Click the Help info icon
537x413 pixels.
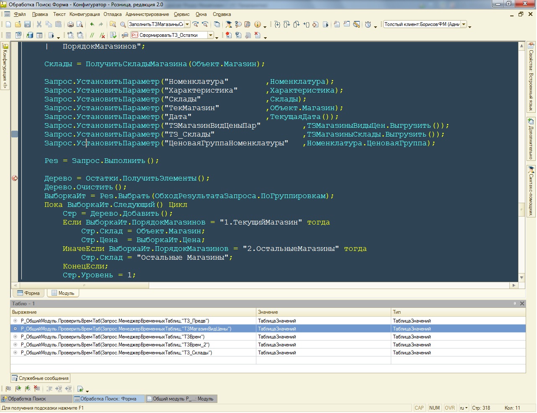(x=258, y=24)
